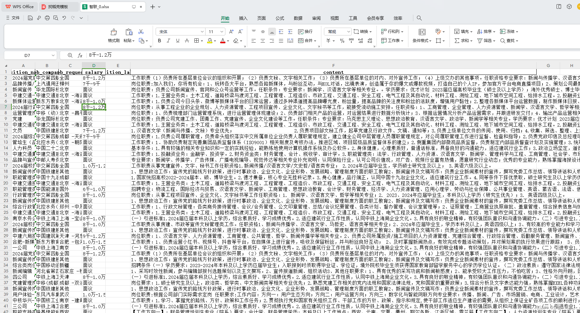
Task: Align cell content to top
Action: (253, 32)
